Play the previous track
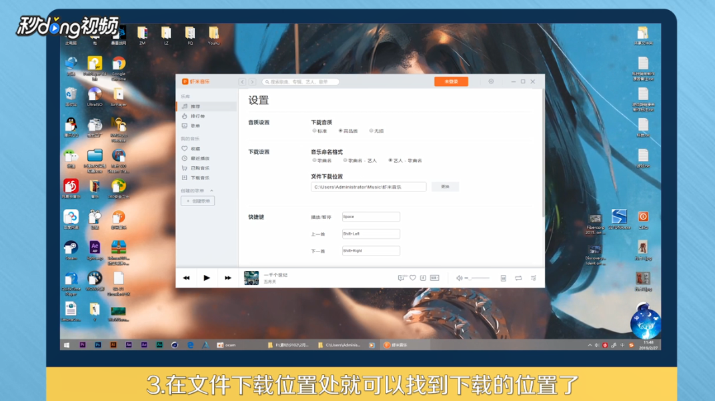Image resolution: width=715 pixels, height=401 pixels. coord(186,278)
